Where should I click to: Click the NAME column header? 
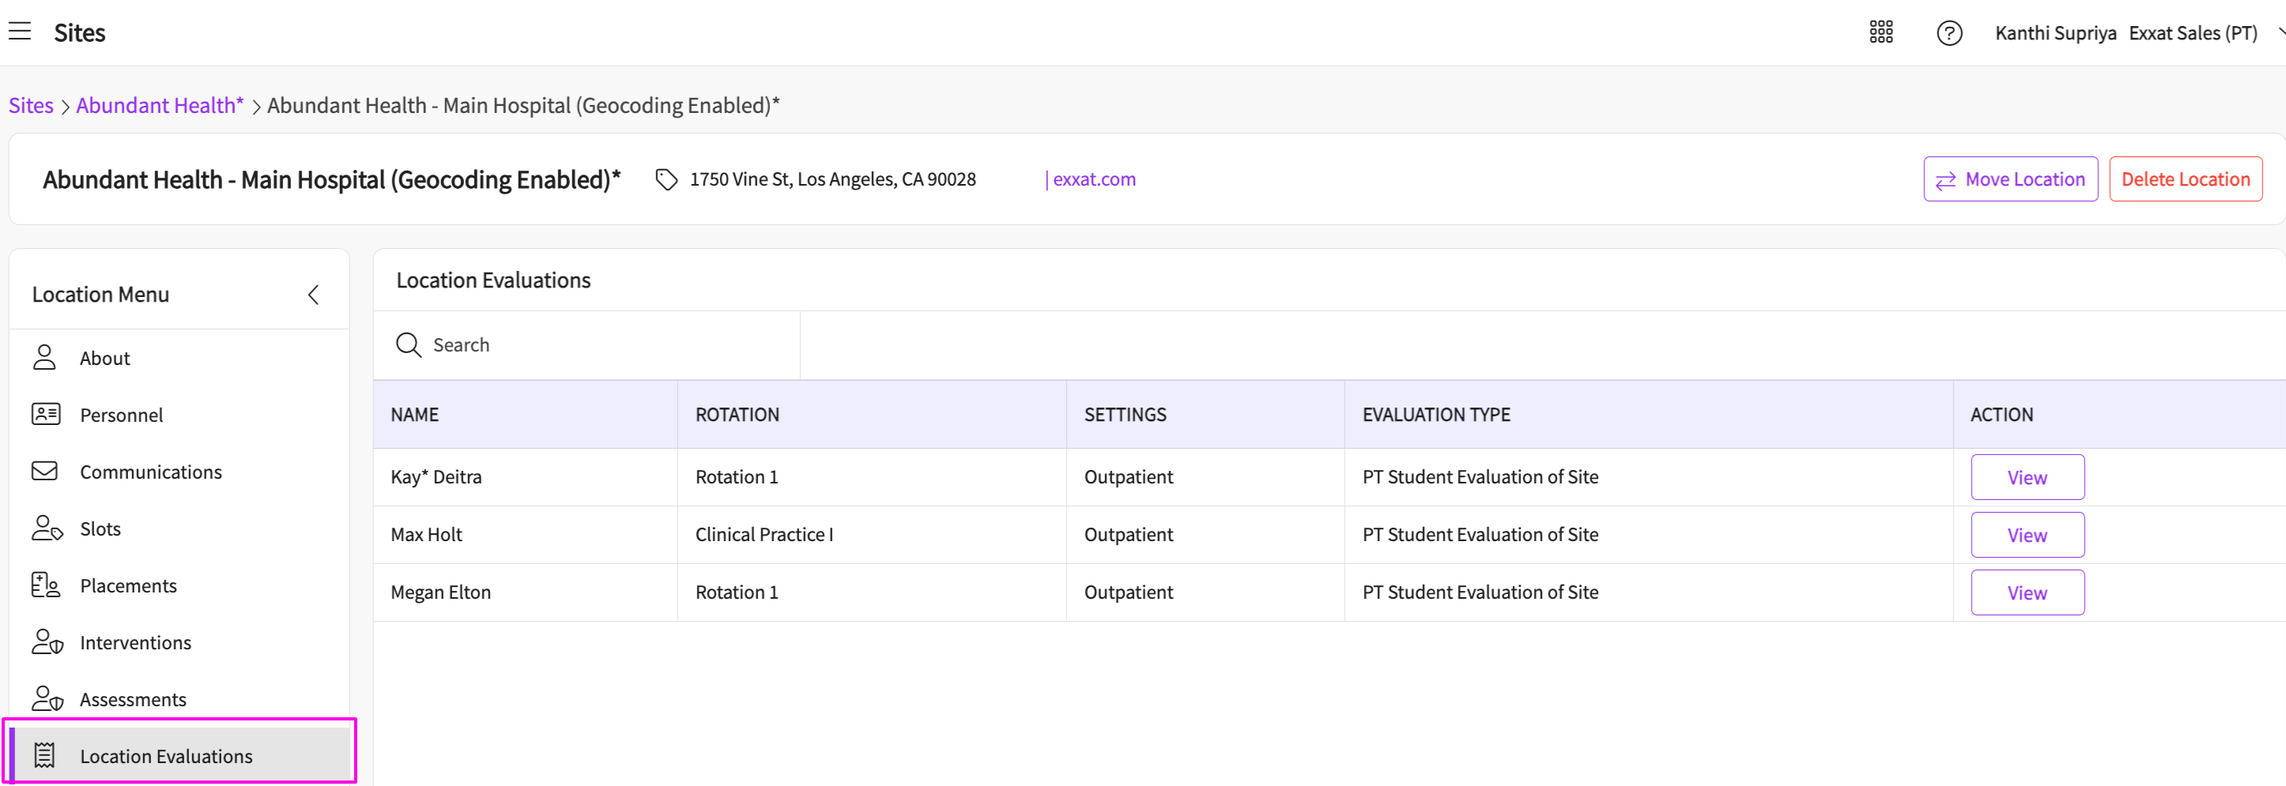(526, 414)
